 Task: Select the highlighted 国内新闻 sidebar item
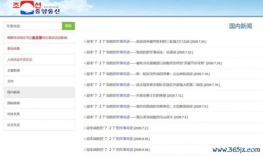[x=39, y=92]
